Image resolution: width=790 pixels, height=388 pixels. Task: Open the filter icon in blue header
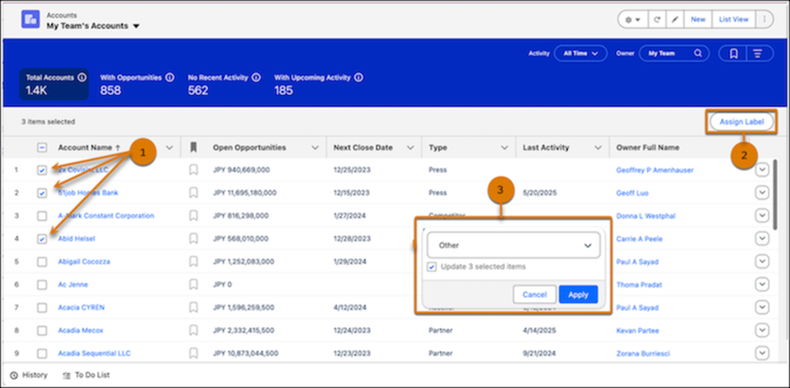pyautogui.click(x=758, y=54)
